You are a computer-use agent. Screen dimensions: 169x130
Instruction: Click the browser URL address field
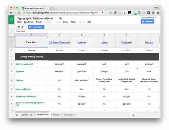pos(63,13)
